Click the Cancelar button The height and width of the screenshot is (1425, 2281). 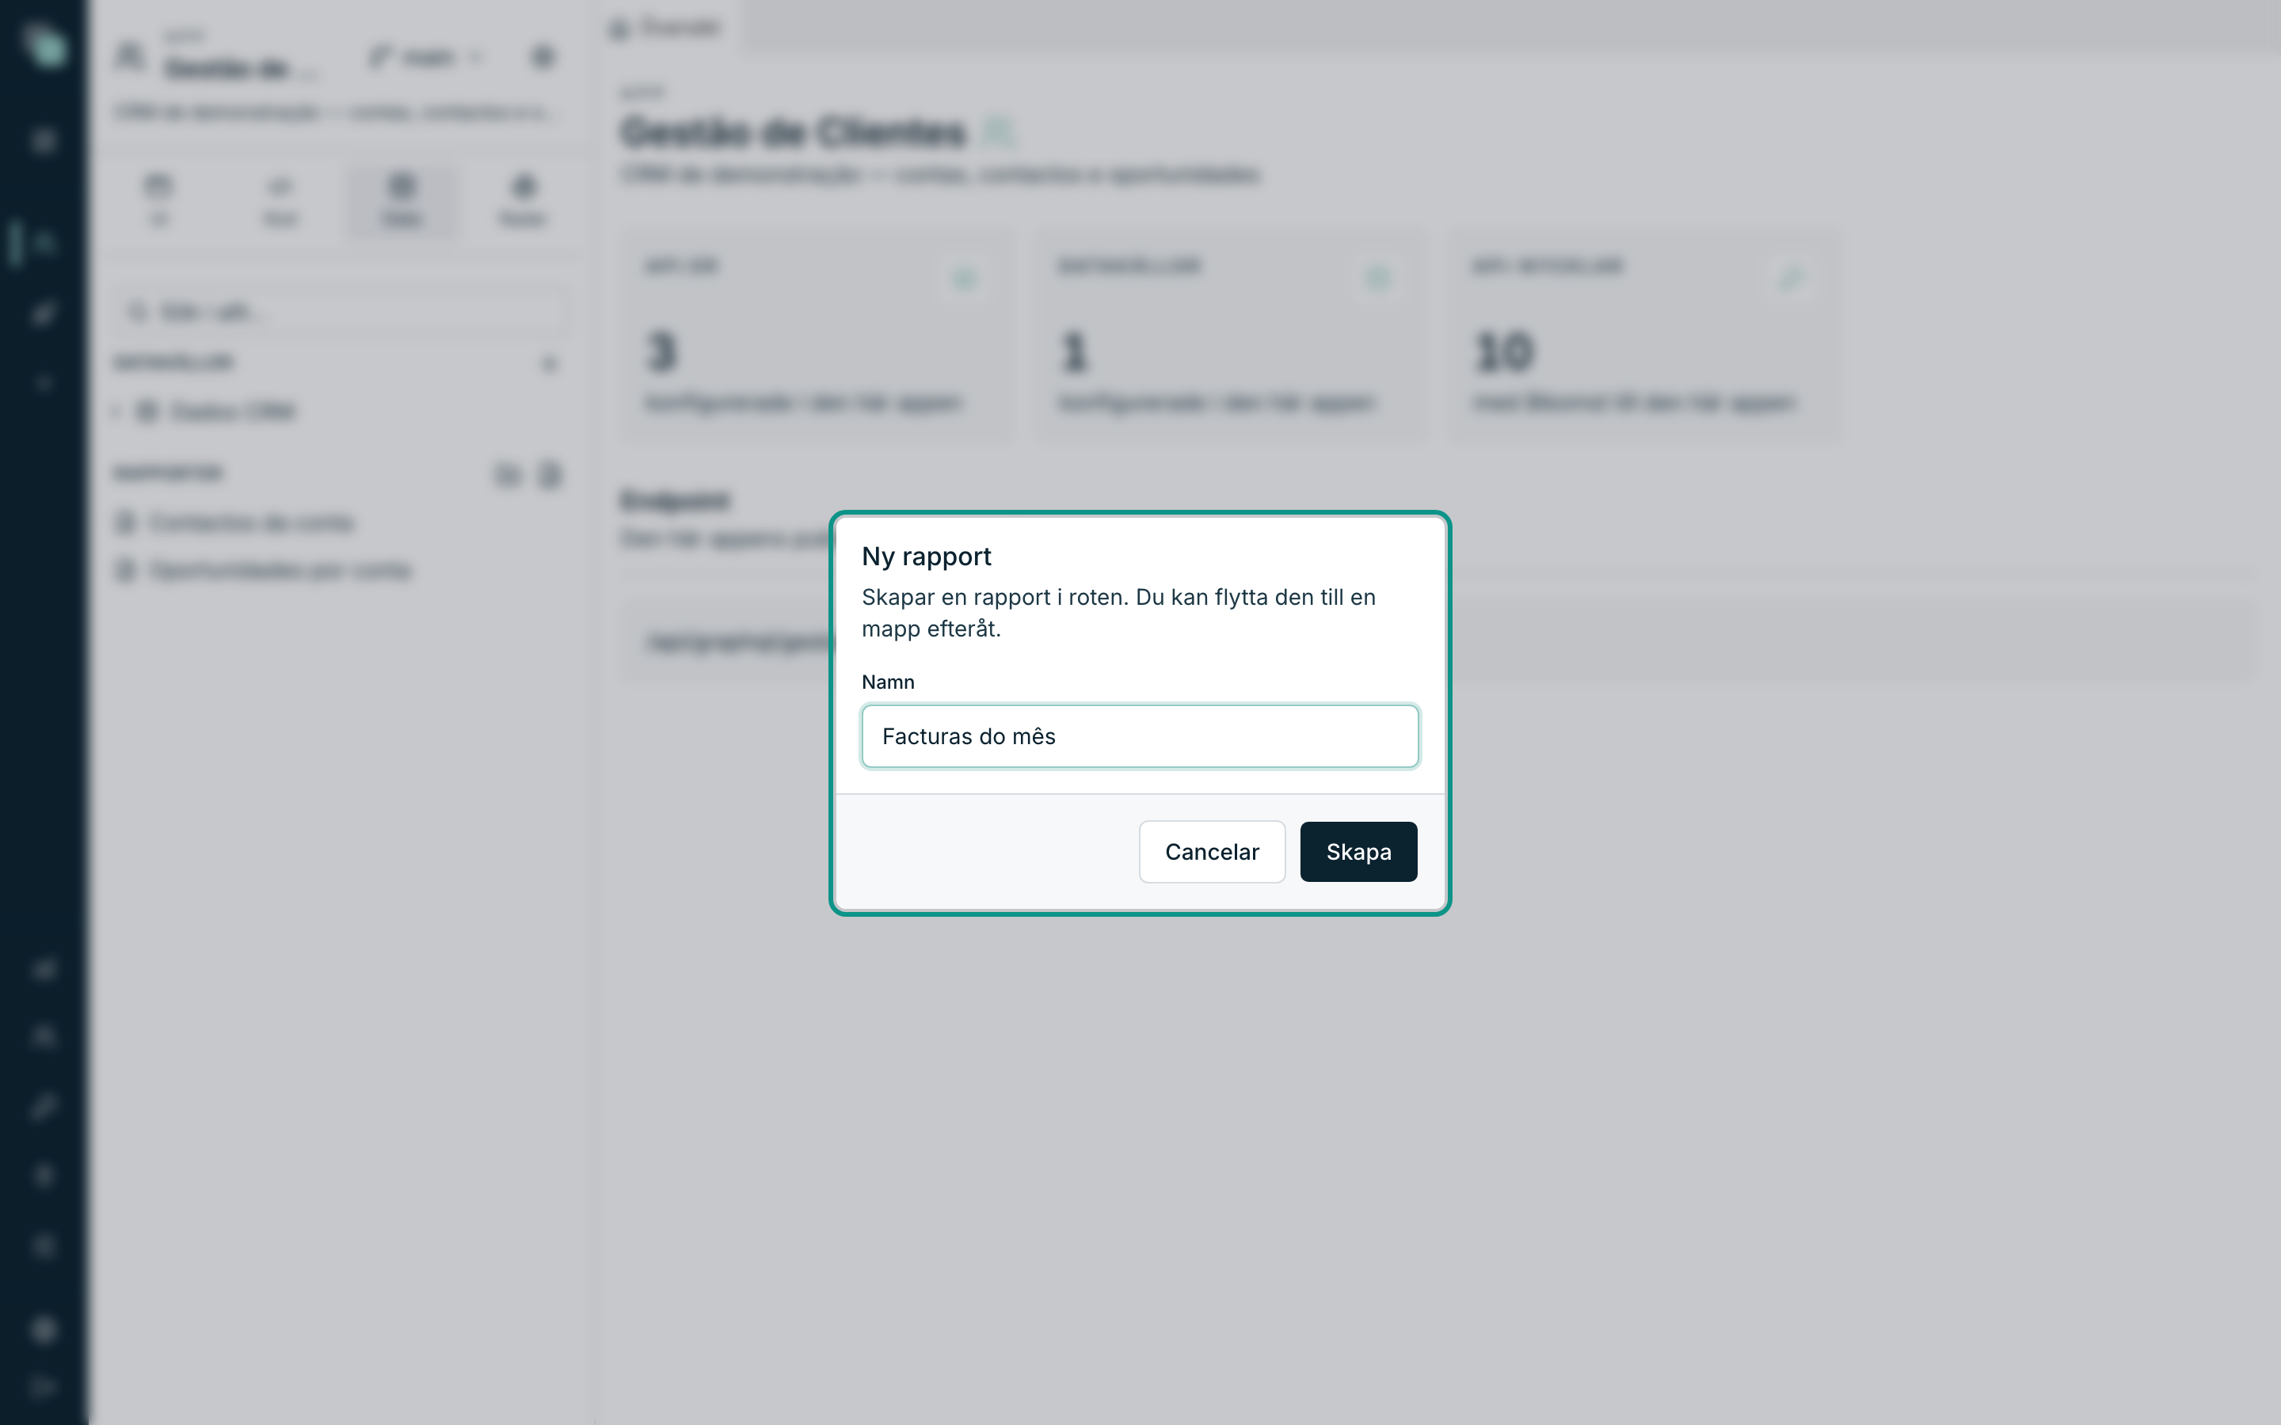(1211, 852)
